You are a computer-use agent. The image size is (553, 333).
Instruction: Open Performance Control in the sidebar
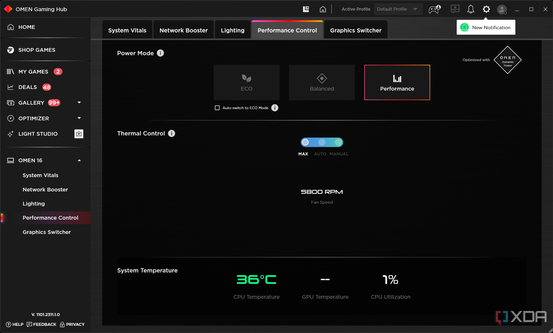(50, 218)
